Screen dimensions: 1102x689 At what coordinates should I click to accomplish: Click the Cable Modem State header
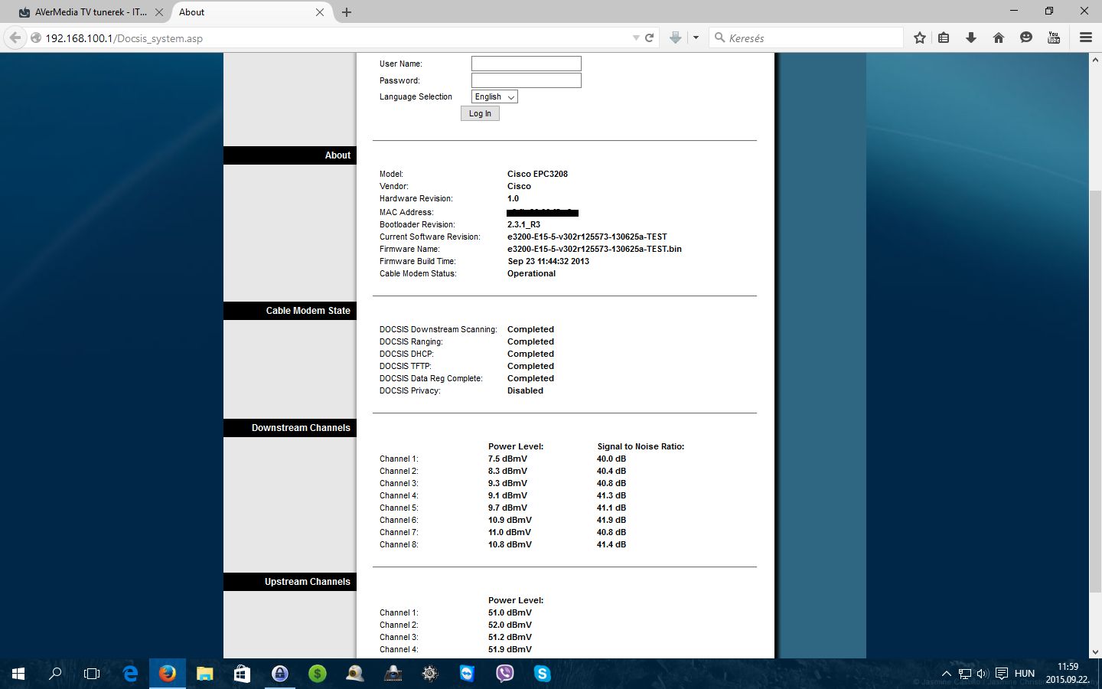[290, 311]
